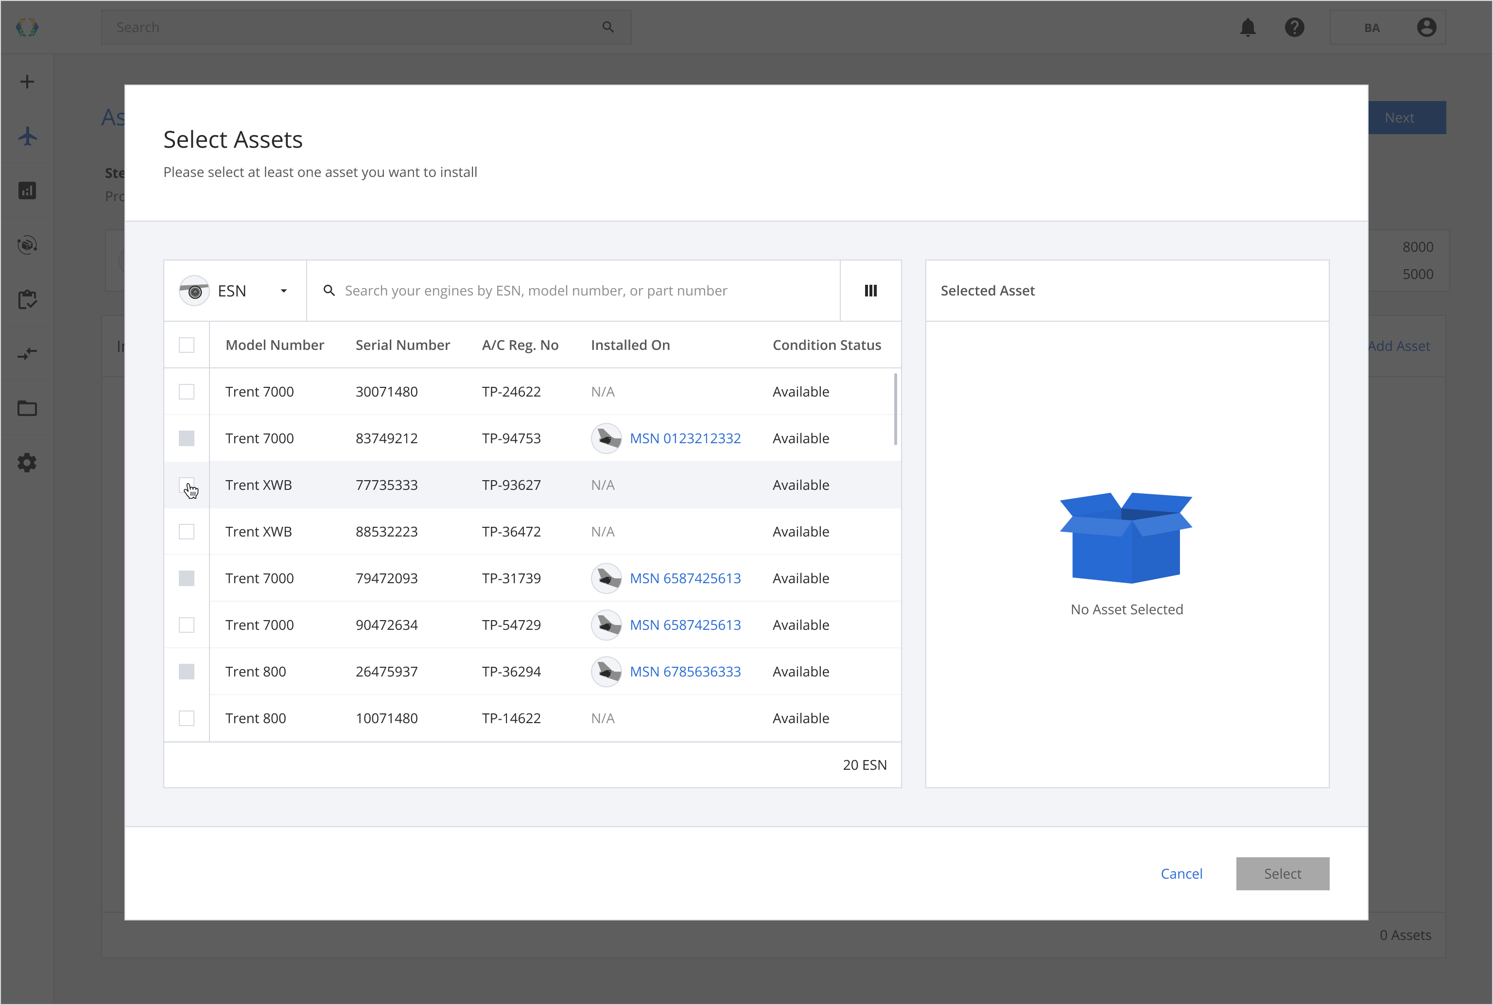Image resolution: width=1493 pixels, height=1005 pixels.
Task: Click the Next button behind dialog
Action: click(1407, 118)
